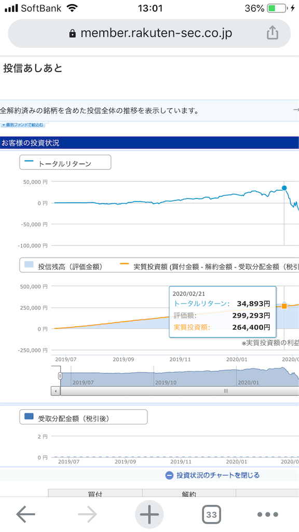
Task: Click the navigator scrollbar left arrow
Action: pyautogui.click(x=56, y=391)
